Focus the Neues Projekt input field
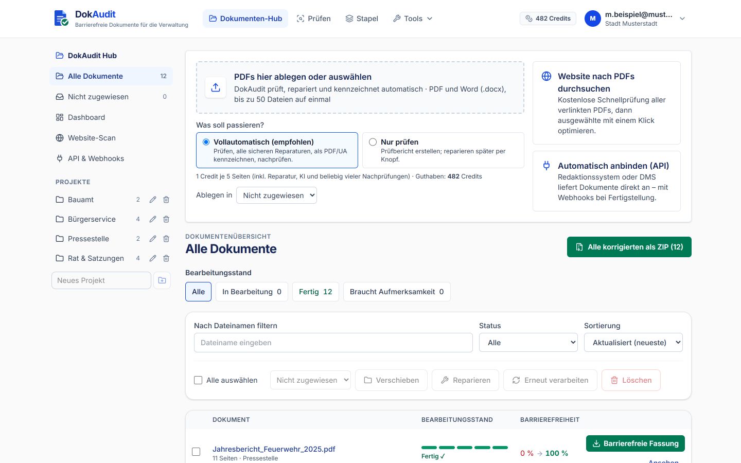The image size is (741, 463). pos(101,280)
